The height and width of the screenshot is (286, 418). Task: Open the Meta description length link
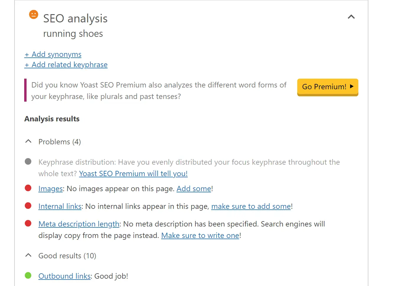pyautogui.click(x=79, y=224)
